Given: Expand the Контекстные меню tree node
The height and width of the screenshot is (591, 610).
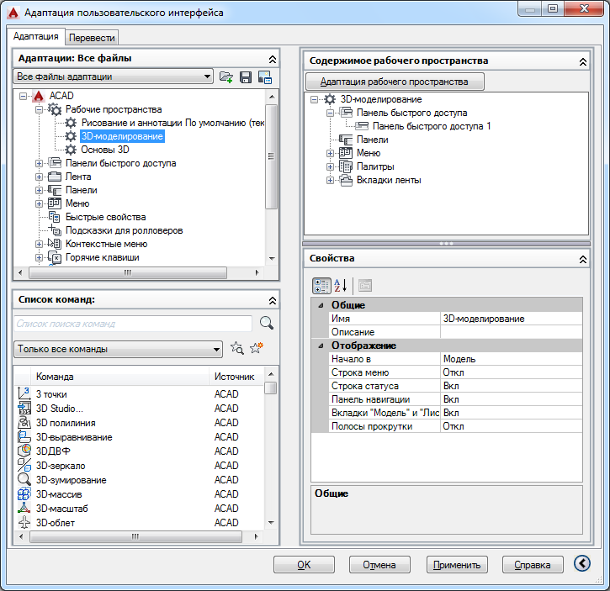Looking at the screenshot, I should point(39,244).
